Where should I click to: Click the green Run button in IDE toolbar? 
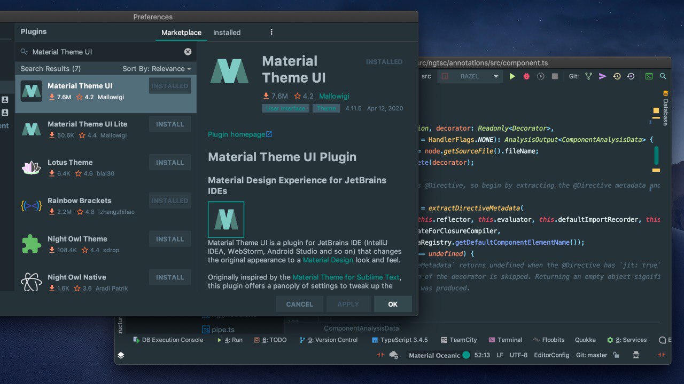[x=512, y=76]
